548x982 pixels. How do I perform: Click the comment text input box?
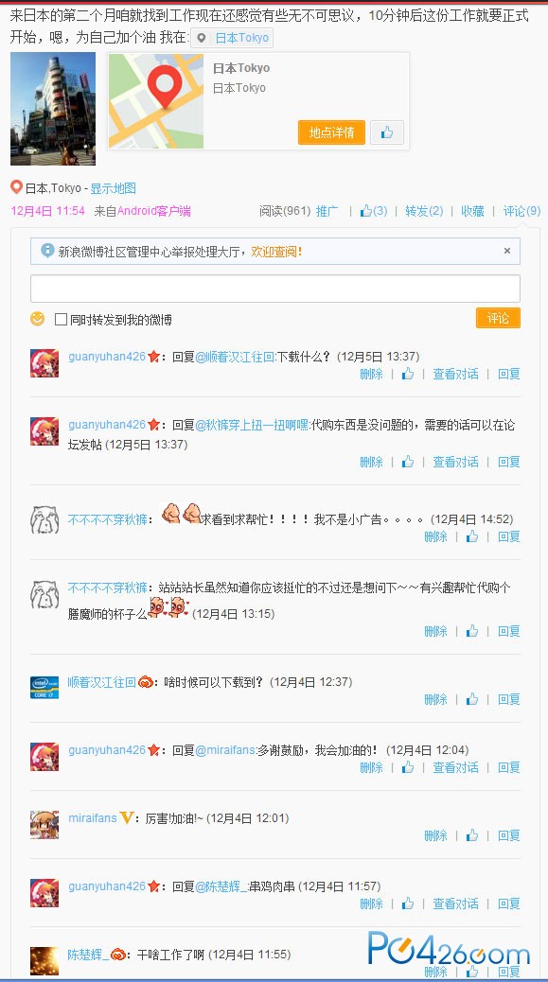(275, 289)
